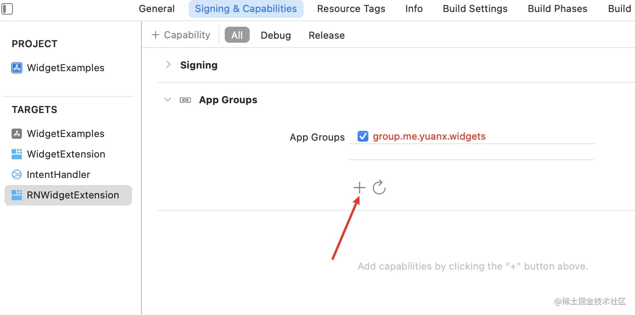
Task: Open the General tab
Action: click(x=157, y=8)
